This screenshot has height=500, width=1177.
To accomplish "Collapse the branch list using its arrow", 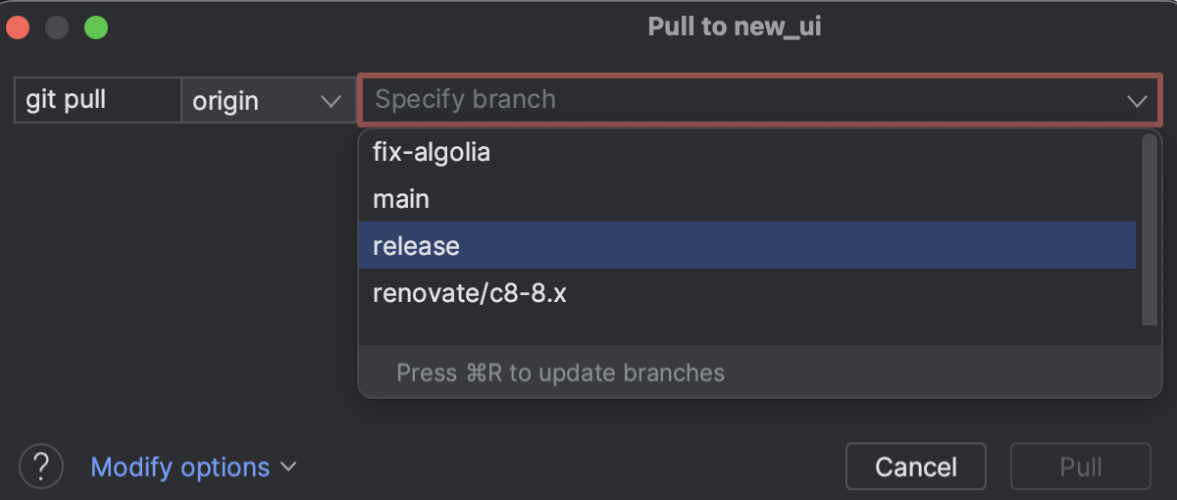I will [x=1137, y=100].
